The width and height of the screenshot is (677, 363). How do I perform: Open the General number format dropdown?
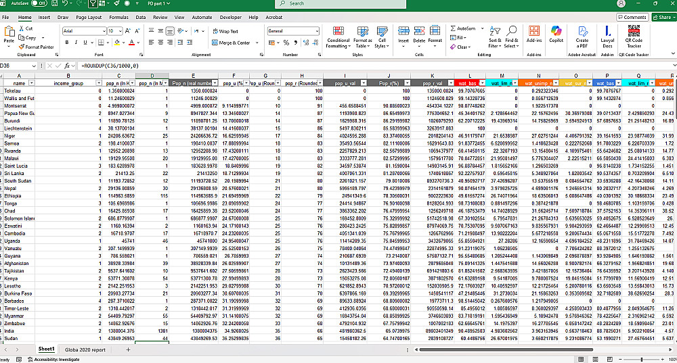[x=316, y=31]
